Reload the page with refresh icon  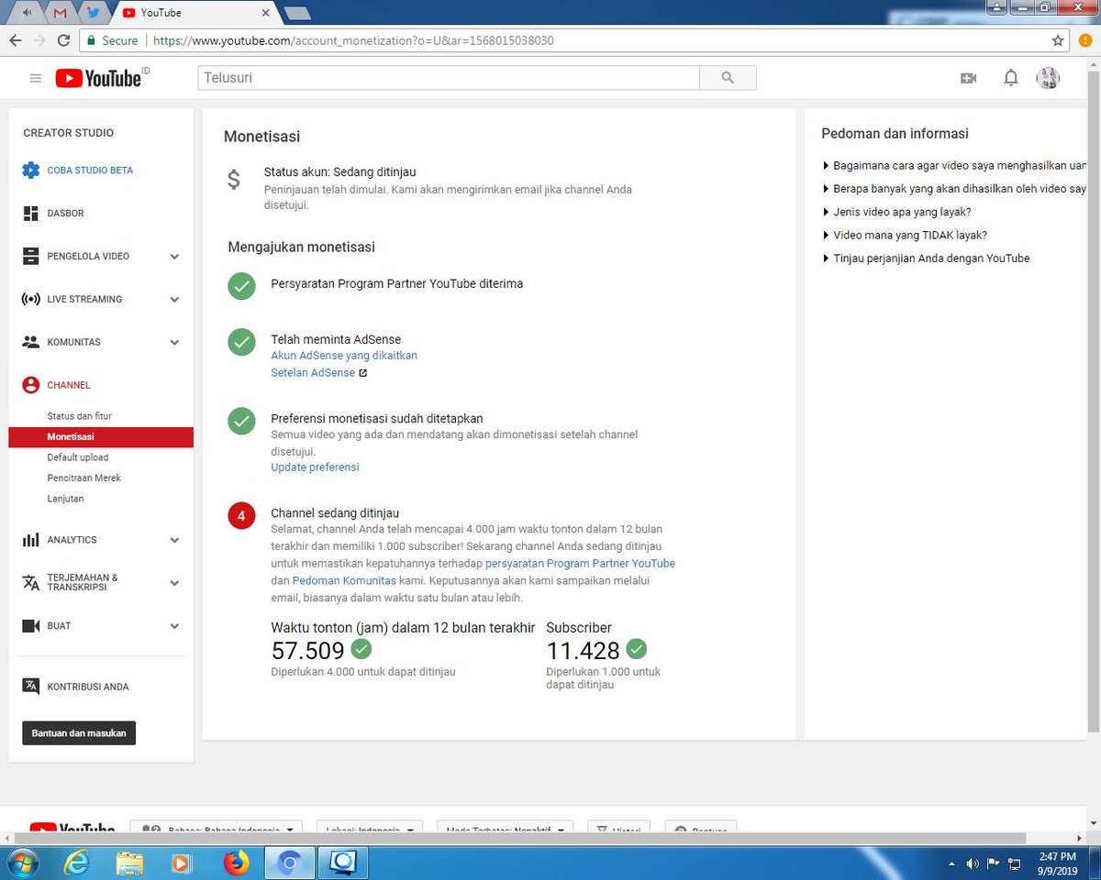[x=63, y=40]
